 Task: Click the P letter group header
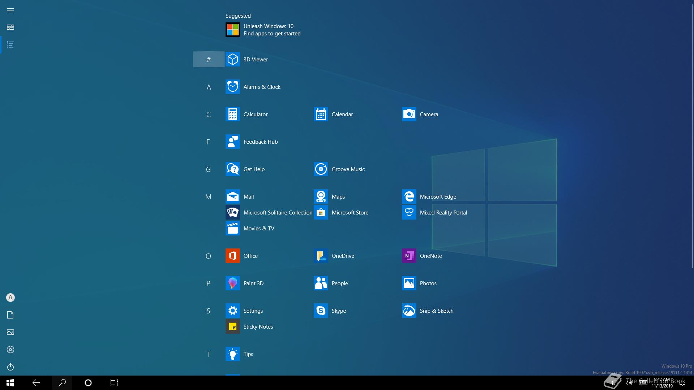(209, 283)
